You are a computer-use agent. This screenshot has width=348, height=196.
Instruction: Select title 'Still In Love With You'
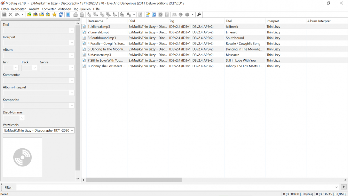pos(240,60)
